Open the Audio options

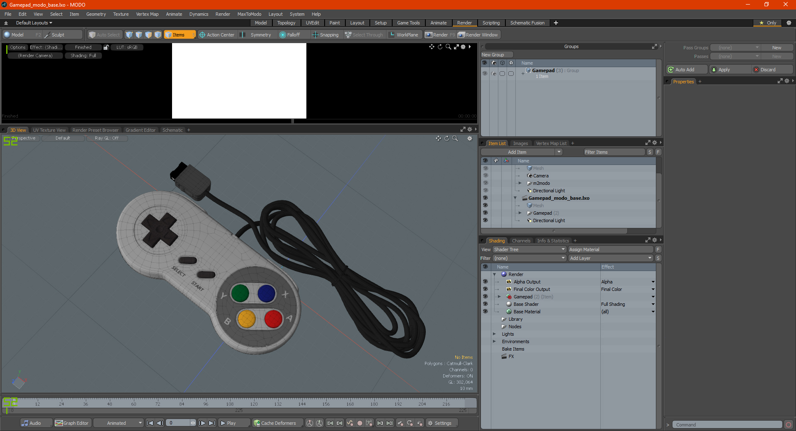click(36, 423)
